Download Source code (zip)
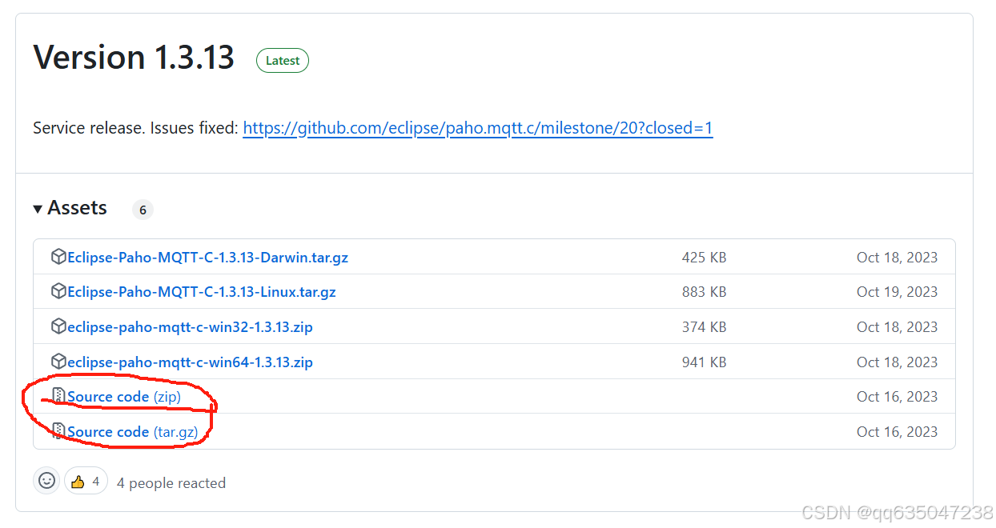The width and height of the screenshot is (996, 528). click(124, 397)
